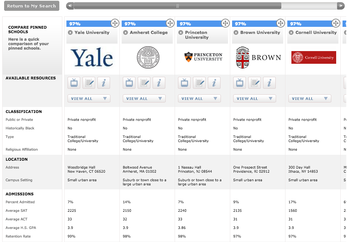Open the video resource icon under Yale University
Screen dimensions: 347x242
(74, 82)
